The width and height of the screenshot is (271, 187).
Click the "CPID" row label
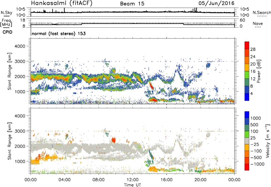point(7,32)
